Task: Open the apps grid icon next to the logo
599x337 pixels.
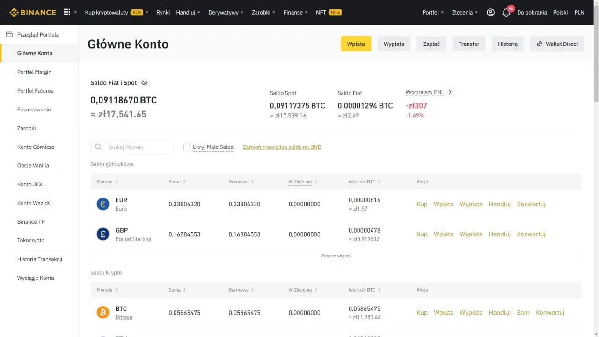Action: (x=66, y=12)
